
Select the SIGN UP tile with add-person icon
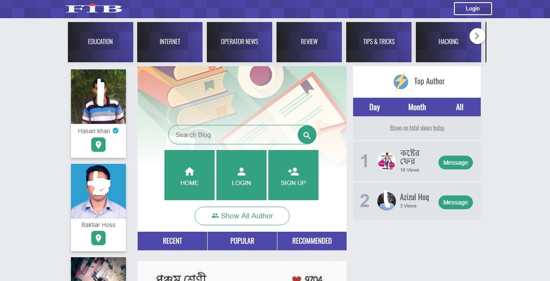point(293,175)
